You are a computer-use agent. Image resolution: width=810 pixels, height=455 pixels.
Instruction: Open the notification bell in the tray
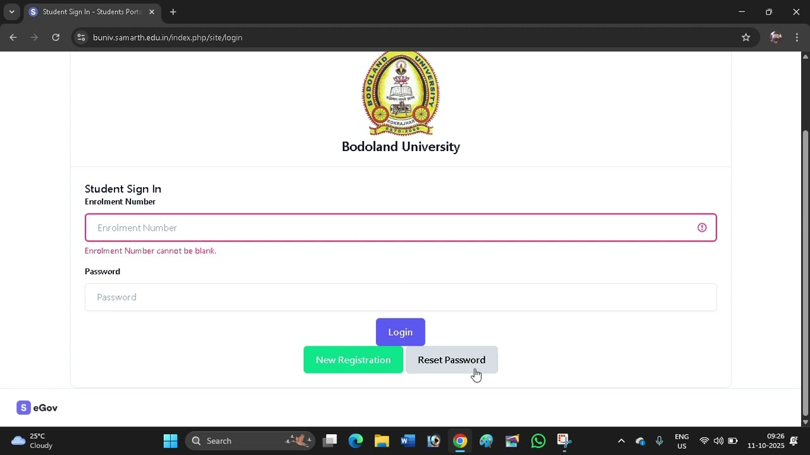pos(794,440)
